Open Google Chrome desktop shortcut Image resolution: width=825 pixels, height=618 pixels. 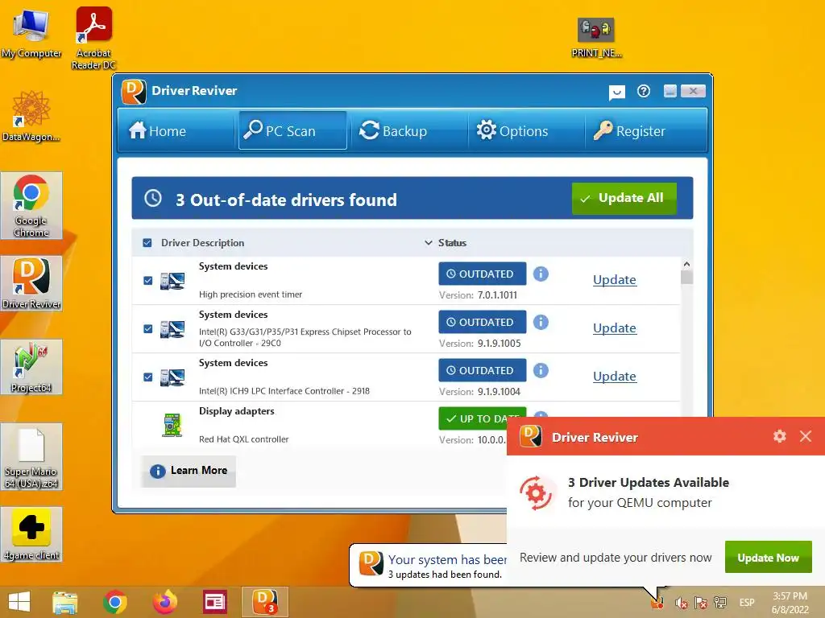coord(31,205)
